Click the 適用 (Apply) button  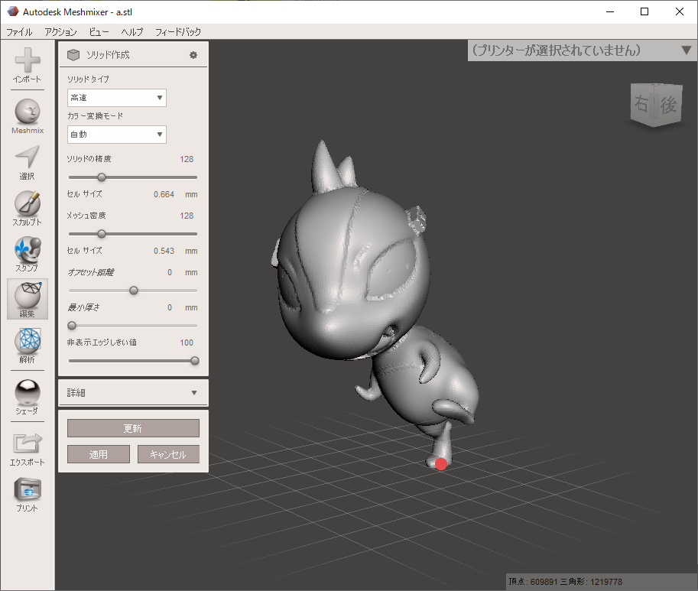coord(99,454)
